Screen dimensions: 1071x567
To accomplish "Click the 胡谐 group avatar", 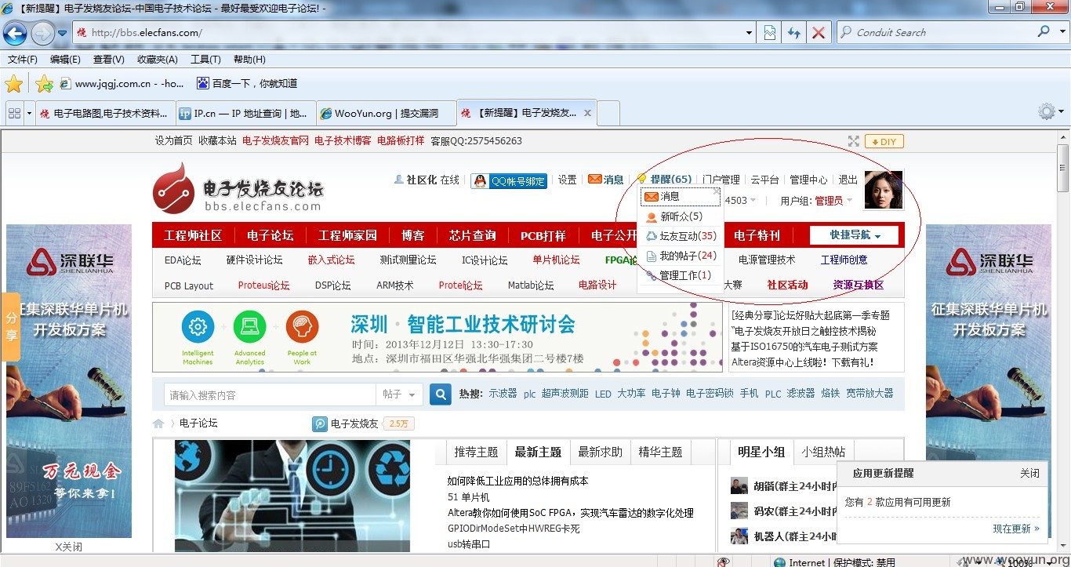I will point(739,485).
